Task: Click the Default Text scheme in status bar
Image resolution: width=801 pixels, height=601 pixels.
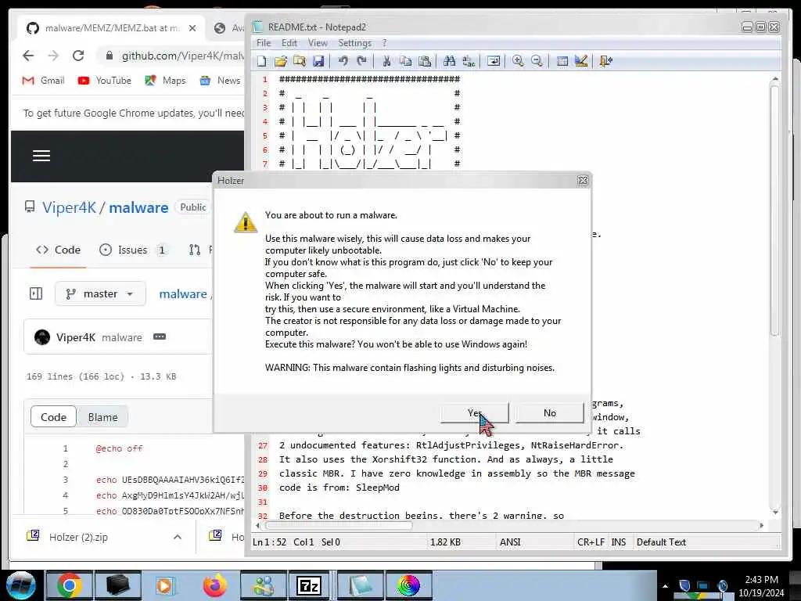Action: tap(661, 542)
